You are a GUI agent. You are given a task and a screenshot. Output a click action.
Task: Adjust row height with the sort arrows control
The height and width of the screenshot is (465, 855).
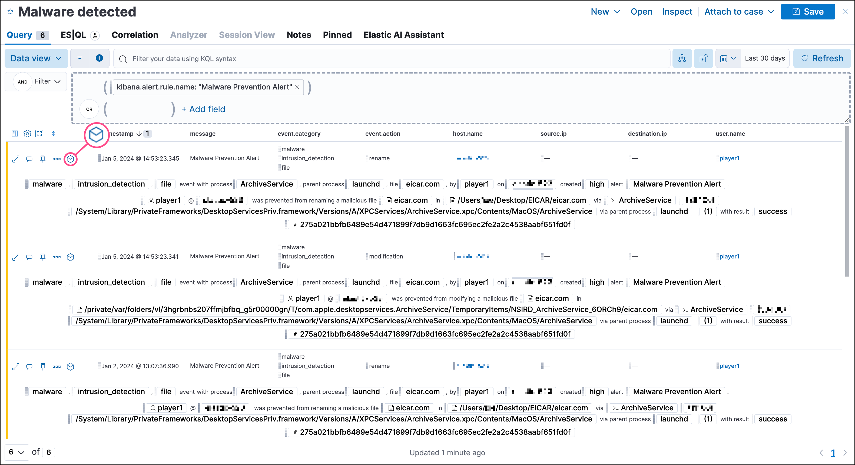coord(54,134)
